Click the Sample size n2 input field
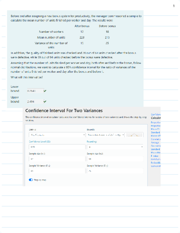This screenshot has height=233, width=180. coord(115,159)
